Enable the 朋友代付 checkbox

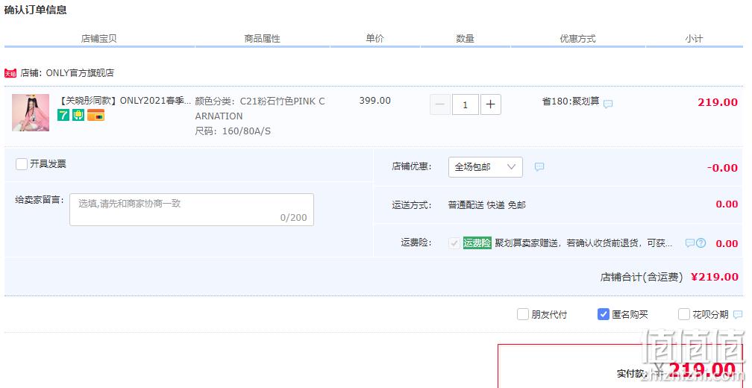tap(523, 315)
